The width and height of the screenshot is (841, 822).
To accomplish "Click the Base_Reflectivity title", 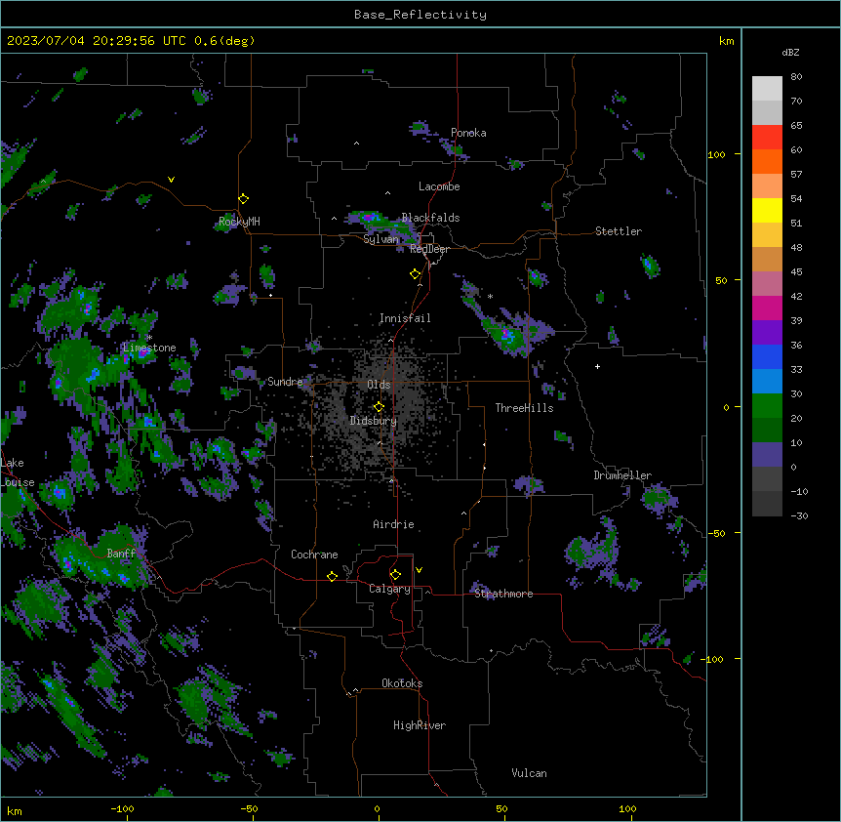I will (420, 15).
